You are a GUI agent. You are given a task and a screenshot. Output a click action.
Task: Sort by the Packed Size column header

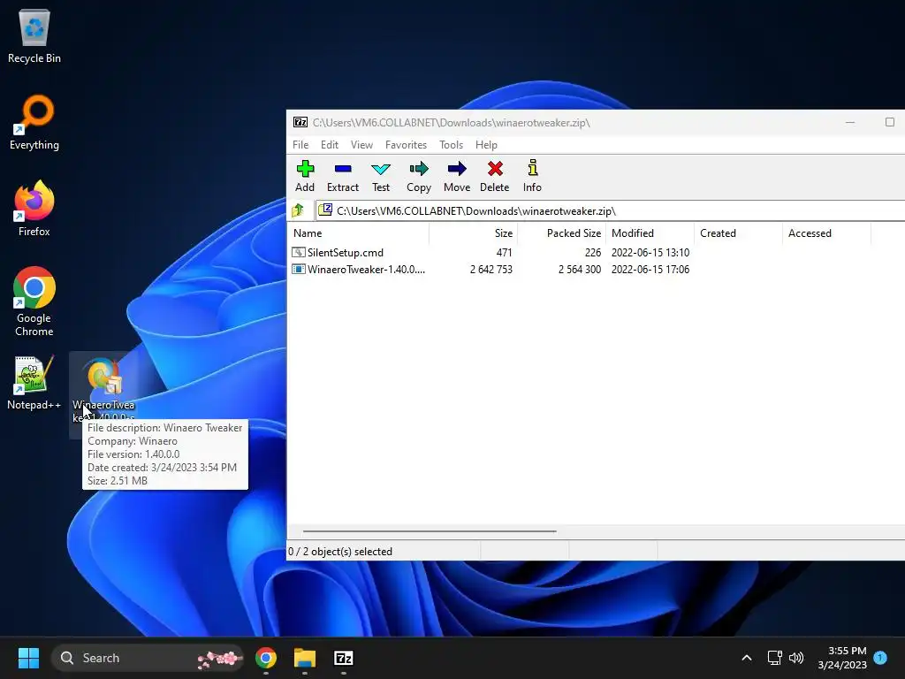point(561,233)
